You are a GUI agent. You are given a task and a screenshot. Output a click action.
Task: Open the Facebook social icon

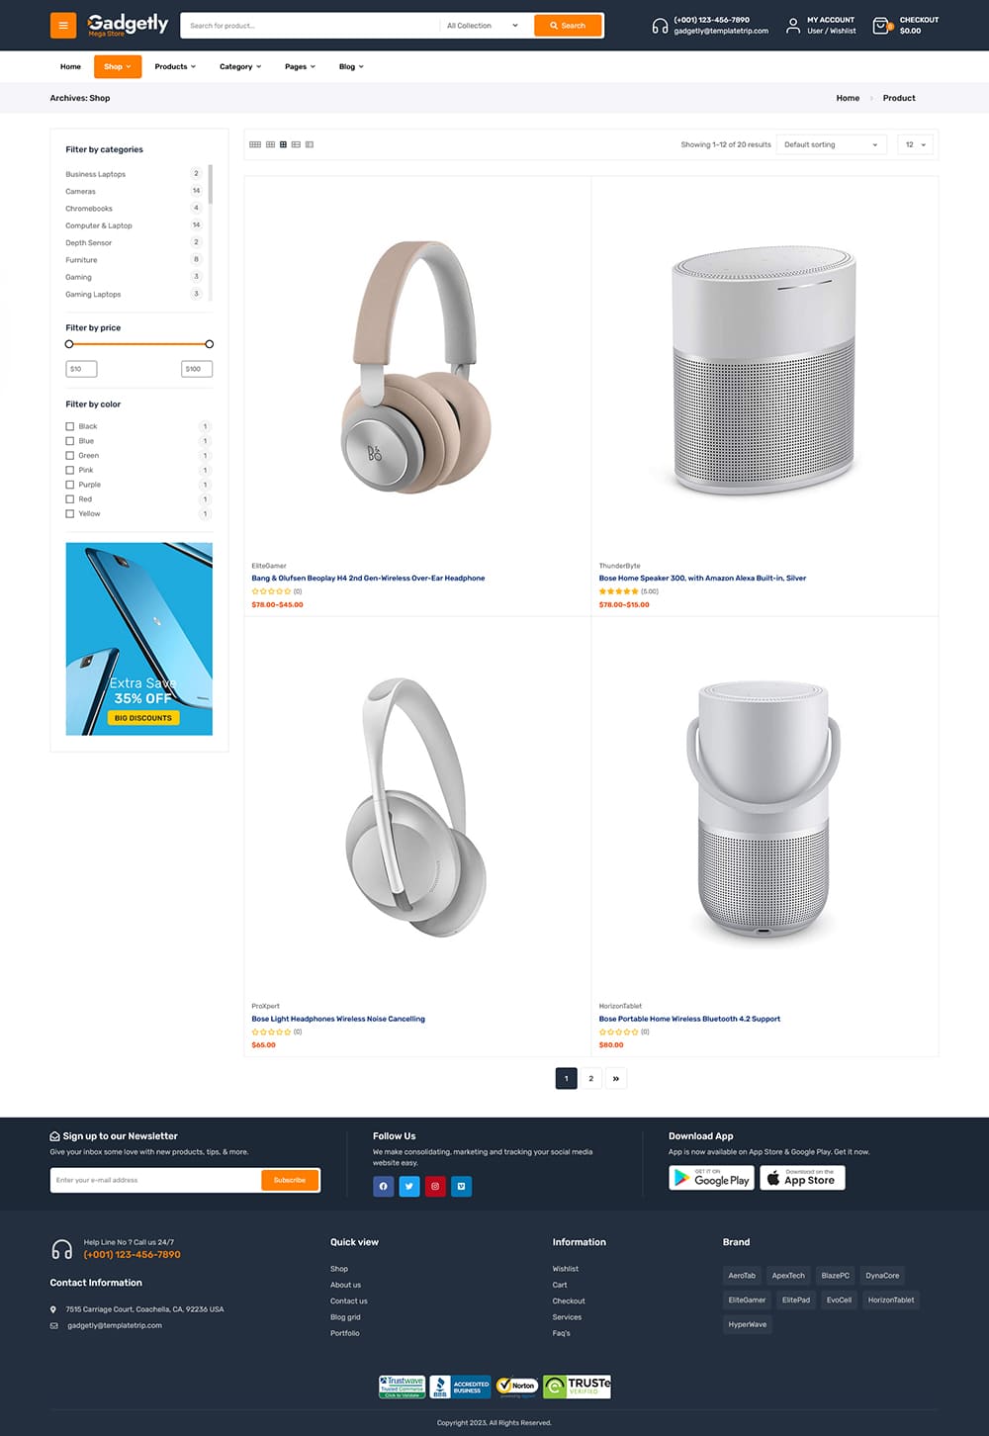tap(384, 1186)
